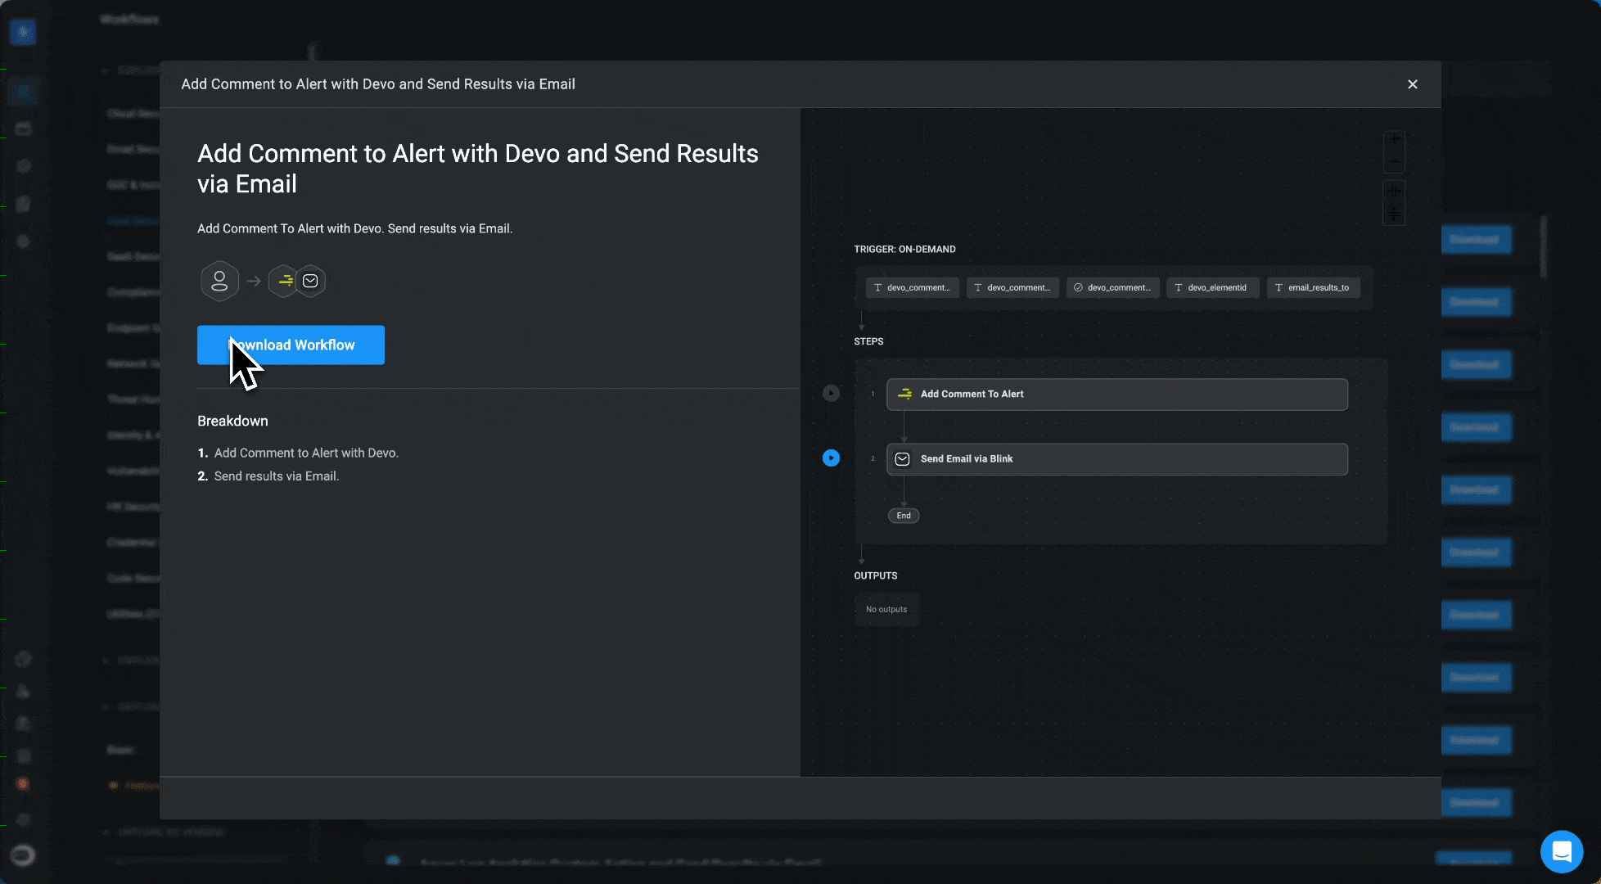
Task: Click the vertical fit canvas icon
Action: pos(1394,214)
